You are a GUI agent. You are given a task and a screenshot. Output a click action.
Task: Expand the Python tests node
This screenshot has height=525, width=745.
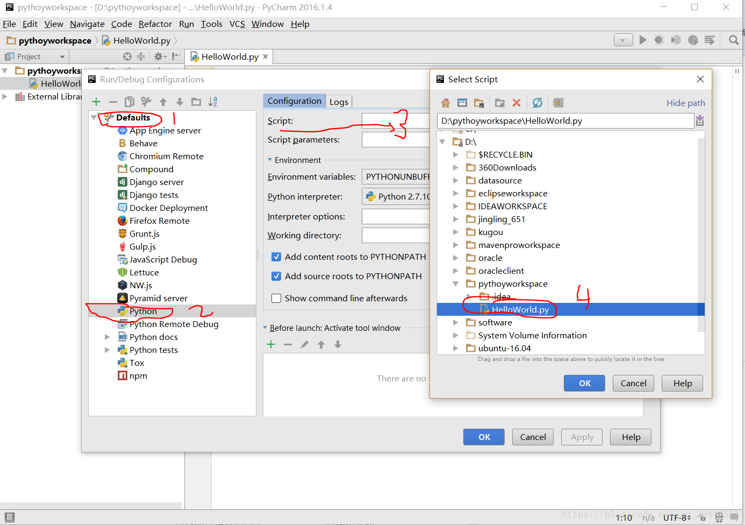(x=108, y=350)
